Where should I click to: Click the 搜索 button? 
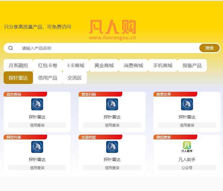pyautogui.click(x=209, y=48)
